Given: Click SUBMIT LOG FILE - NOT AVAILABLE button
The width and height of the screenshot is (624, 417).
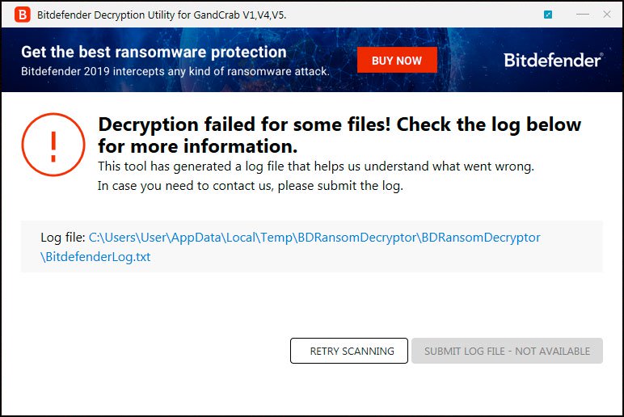Looking at the screenshot, I should (507, 351).
